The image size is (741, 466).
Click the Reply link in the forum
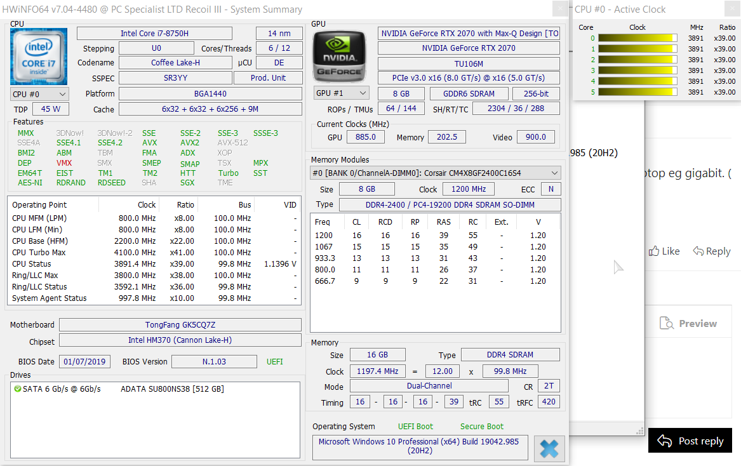(712, 251)
